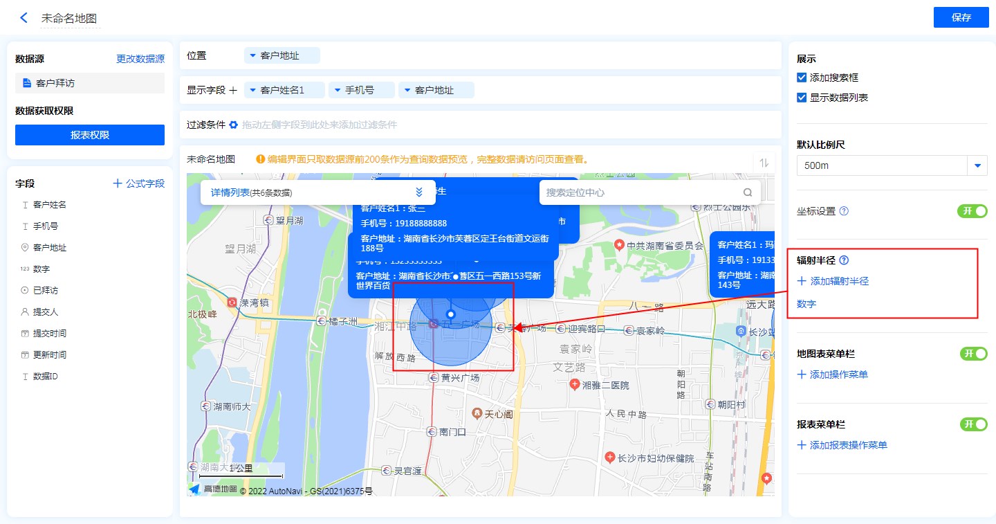The width and height of the screenshot is (996, 524).
Task: Click the plus icon beside 显示字段
Action: (233, 91)
